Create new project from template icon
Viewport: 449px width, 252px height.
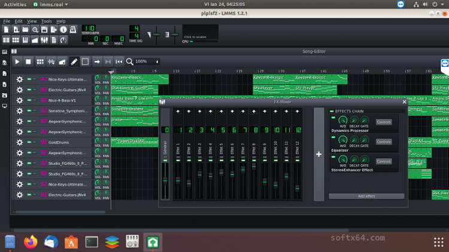coord(16,29)
